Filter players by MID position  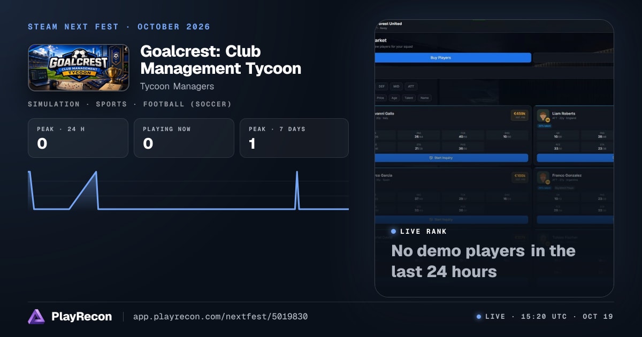pos(396,86)
